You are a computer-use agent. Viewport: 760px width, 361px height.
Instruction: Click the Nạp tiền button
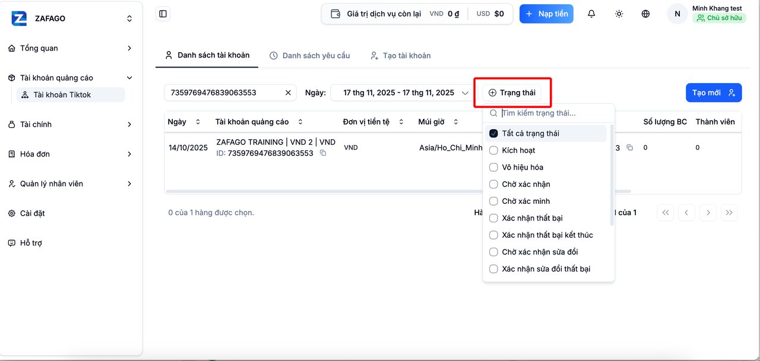[x=546, y=14]
